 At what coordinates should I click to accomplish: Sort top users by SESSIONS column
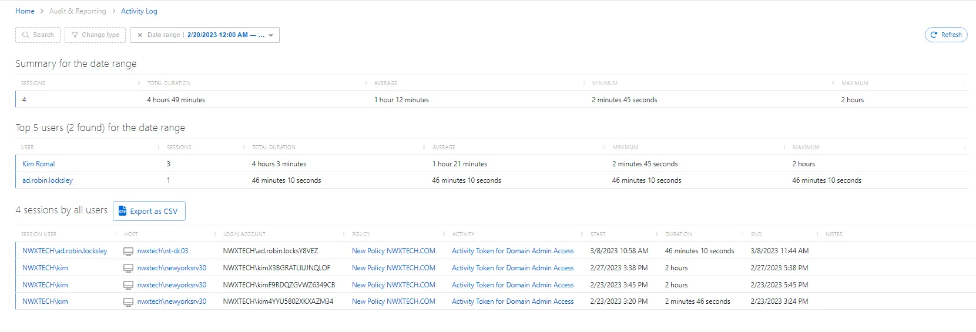click(x=179, y=147)
